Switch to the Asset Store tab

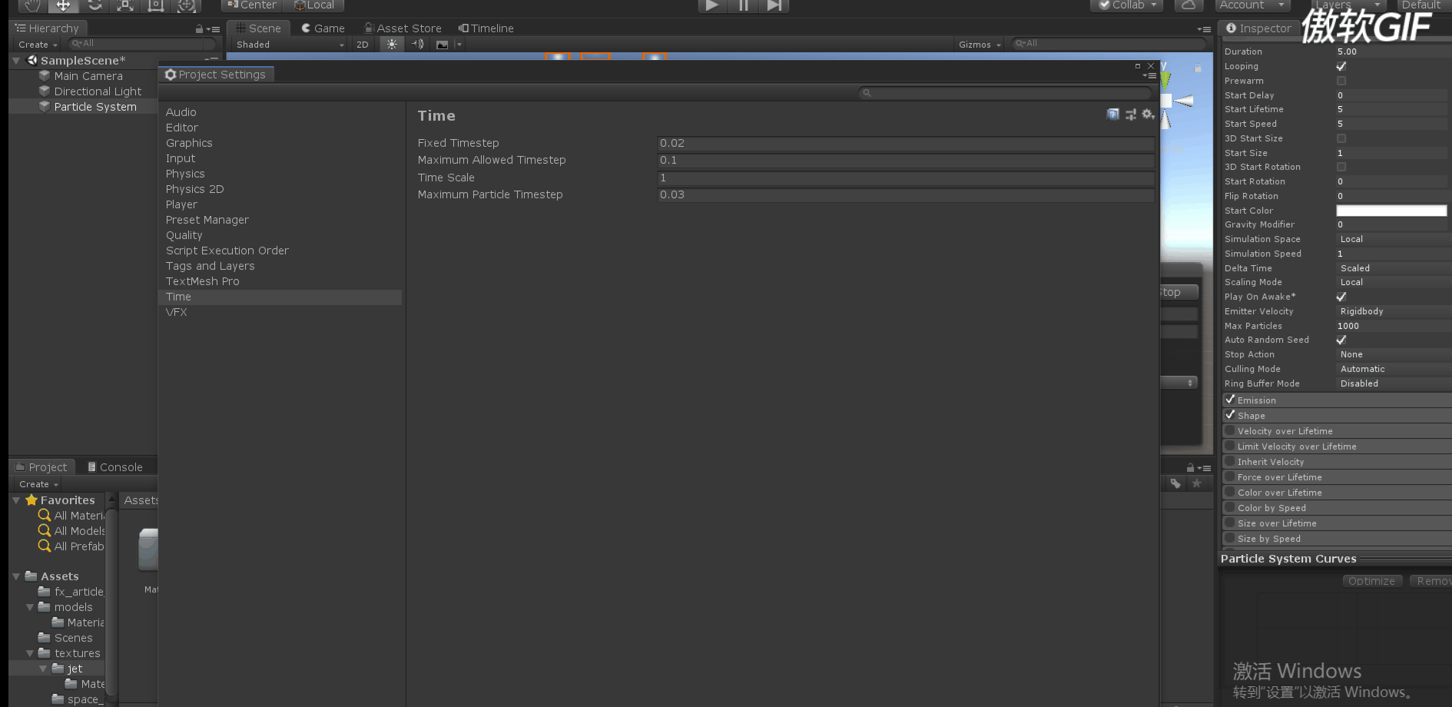tap(403, 28)
